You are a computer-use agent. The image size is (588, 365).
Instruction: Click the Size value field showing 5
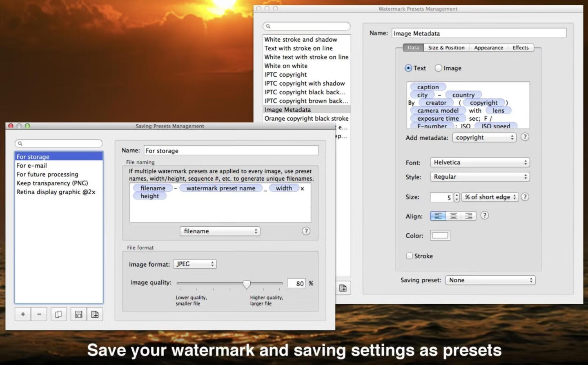pyautogui.click(x=441, y=197)
